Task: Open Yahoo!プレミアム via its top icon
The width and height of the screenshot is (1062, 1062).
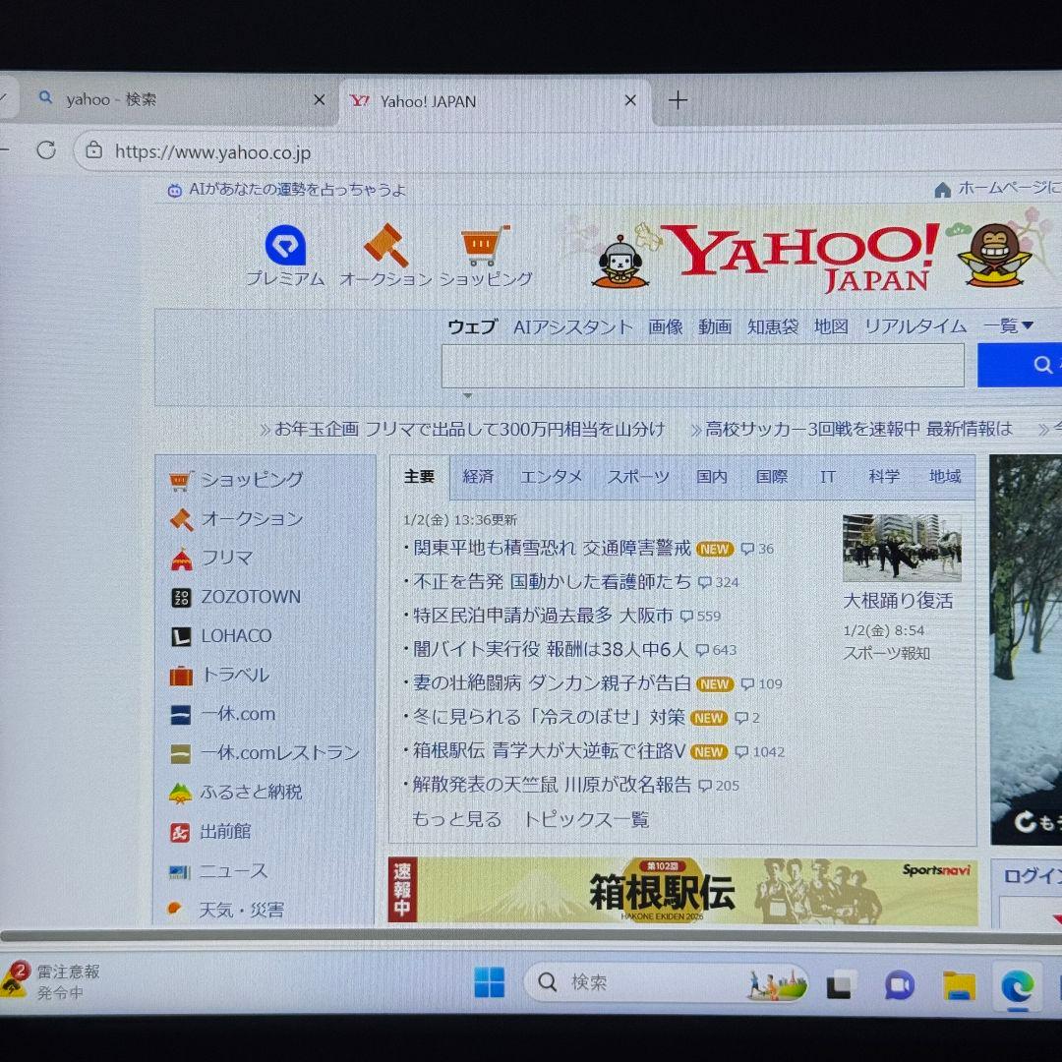Action: (286, 245)
